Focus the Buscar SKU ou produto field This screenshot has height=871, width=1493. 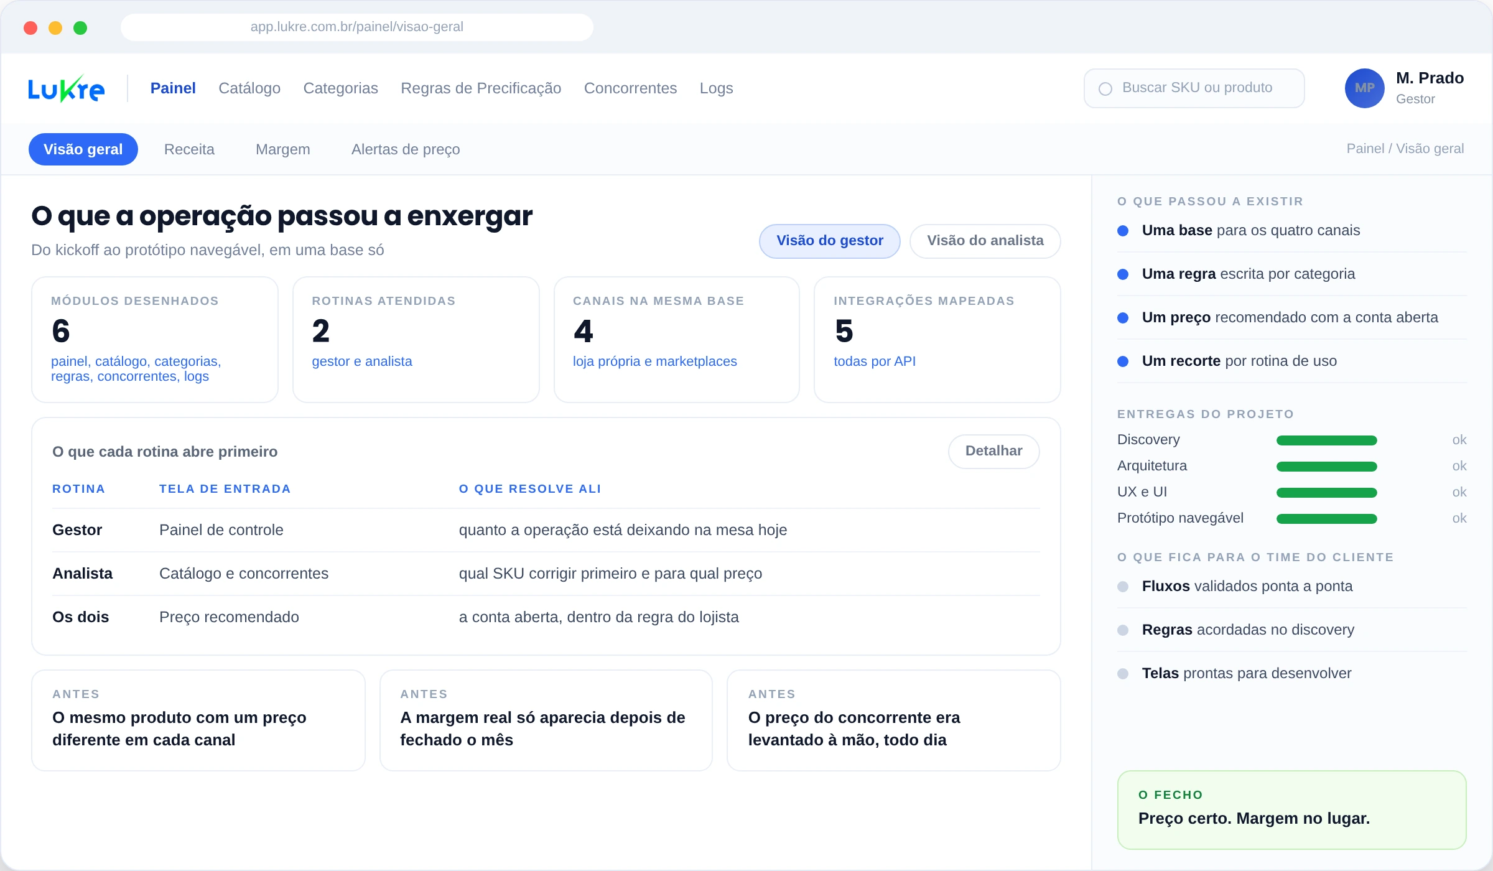point(1194,88)
